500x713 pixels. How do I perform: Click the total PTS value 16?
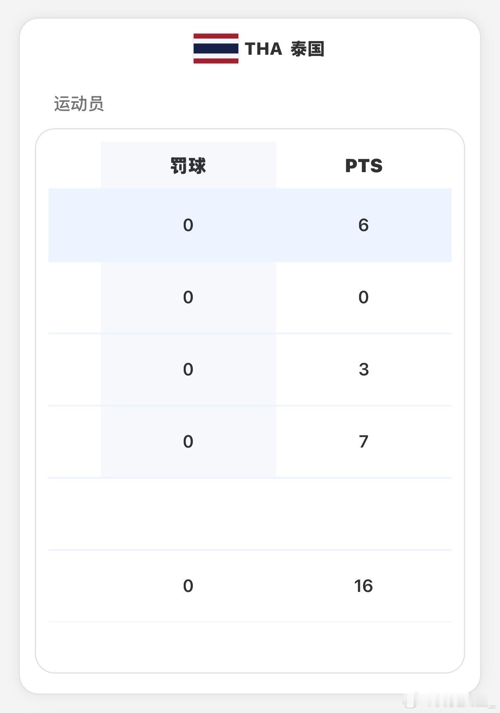tap(364, 586)
